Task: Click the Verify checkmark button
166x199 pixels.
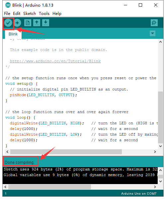Action: (x=8, y=23)
